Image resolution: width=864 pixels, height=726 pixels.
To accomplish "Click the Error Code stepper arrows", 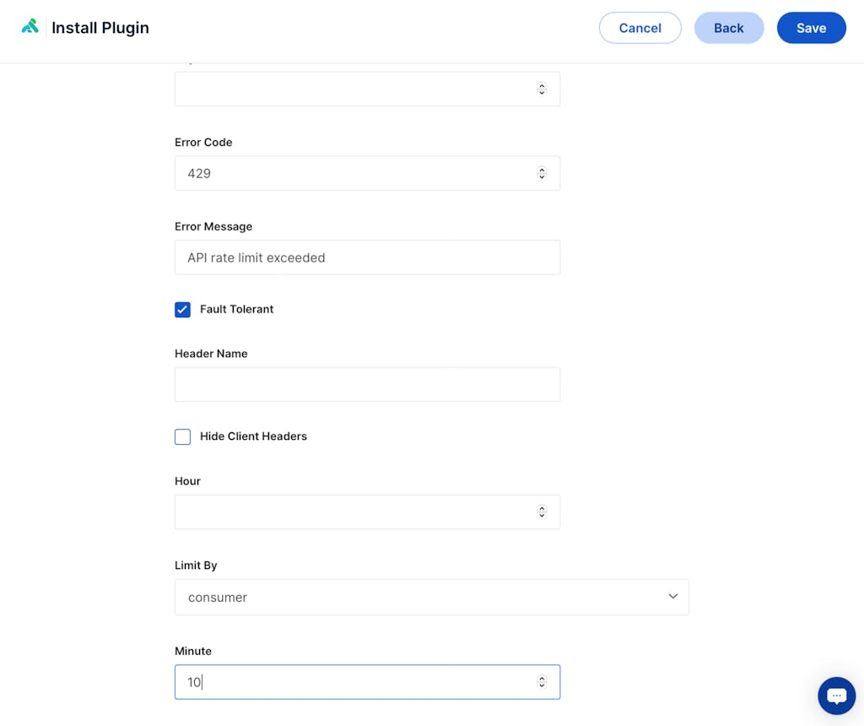I will (x=542, y=173).
